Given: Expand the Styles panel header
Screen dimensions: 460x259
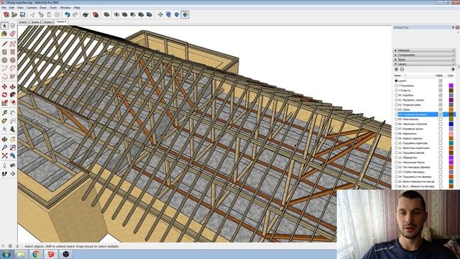Looking at the screenshot, I should pyautogui.click(x=424, y=59).
